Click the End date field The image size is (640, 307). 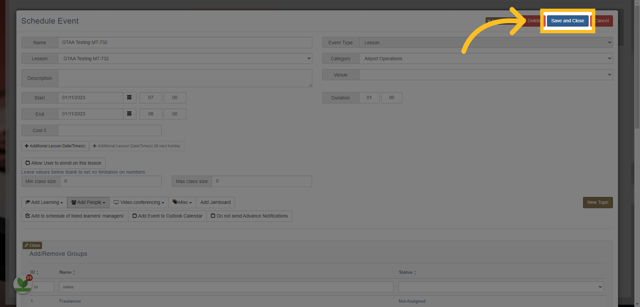point(91,114)
